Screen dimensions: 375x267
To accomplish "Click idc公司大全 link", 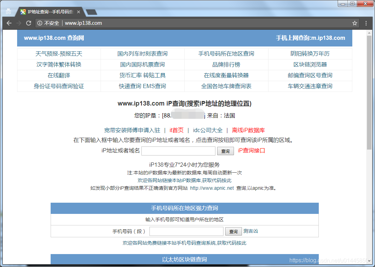I will 208,130.
